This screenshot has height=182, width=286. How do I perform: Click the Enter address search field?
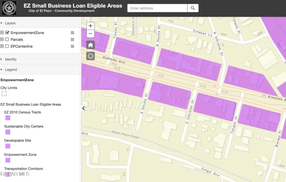point(157,8)
